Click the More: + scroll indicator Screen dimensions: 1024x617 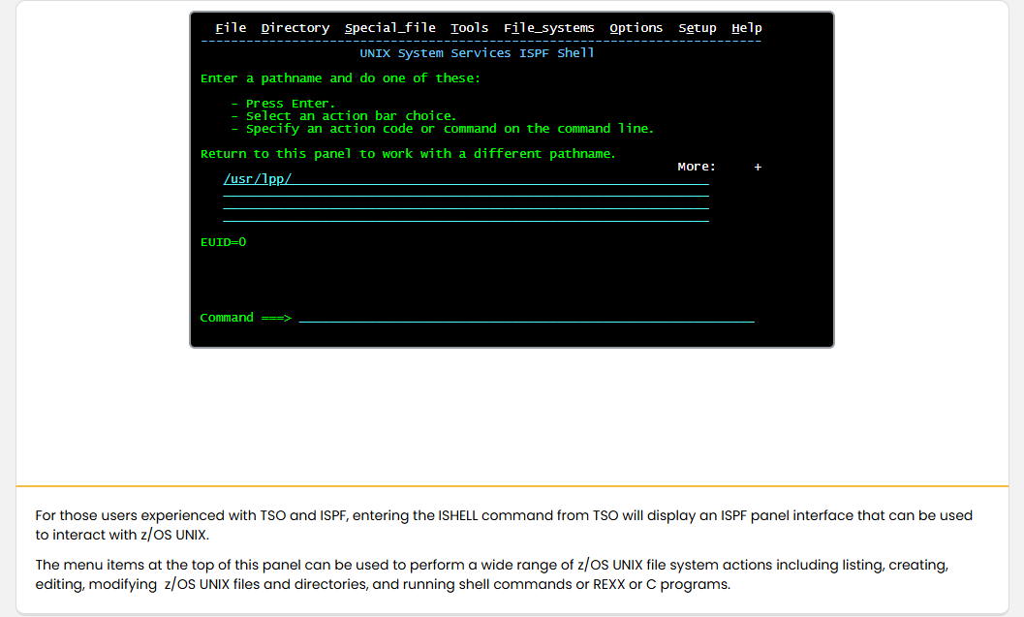coord(719,167)
